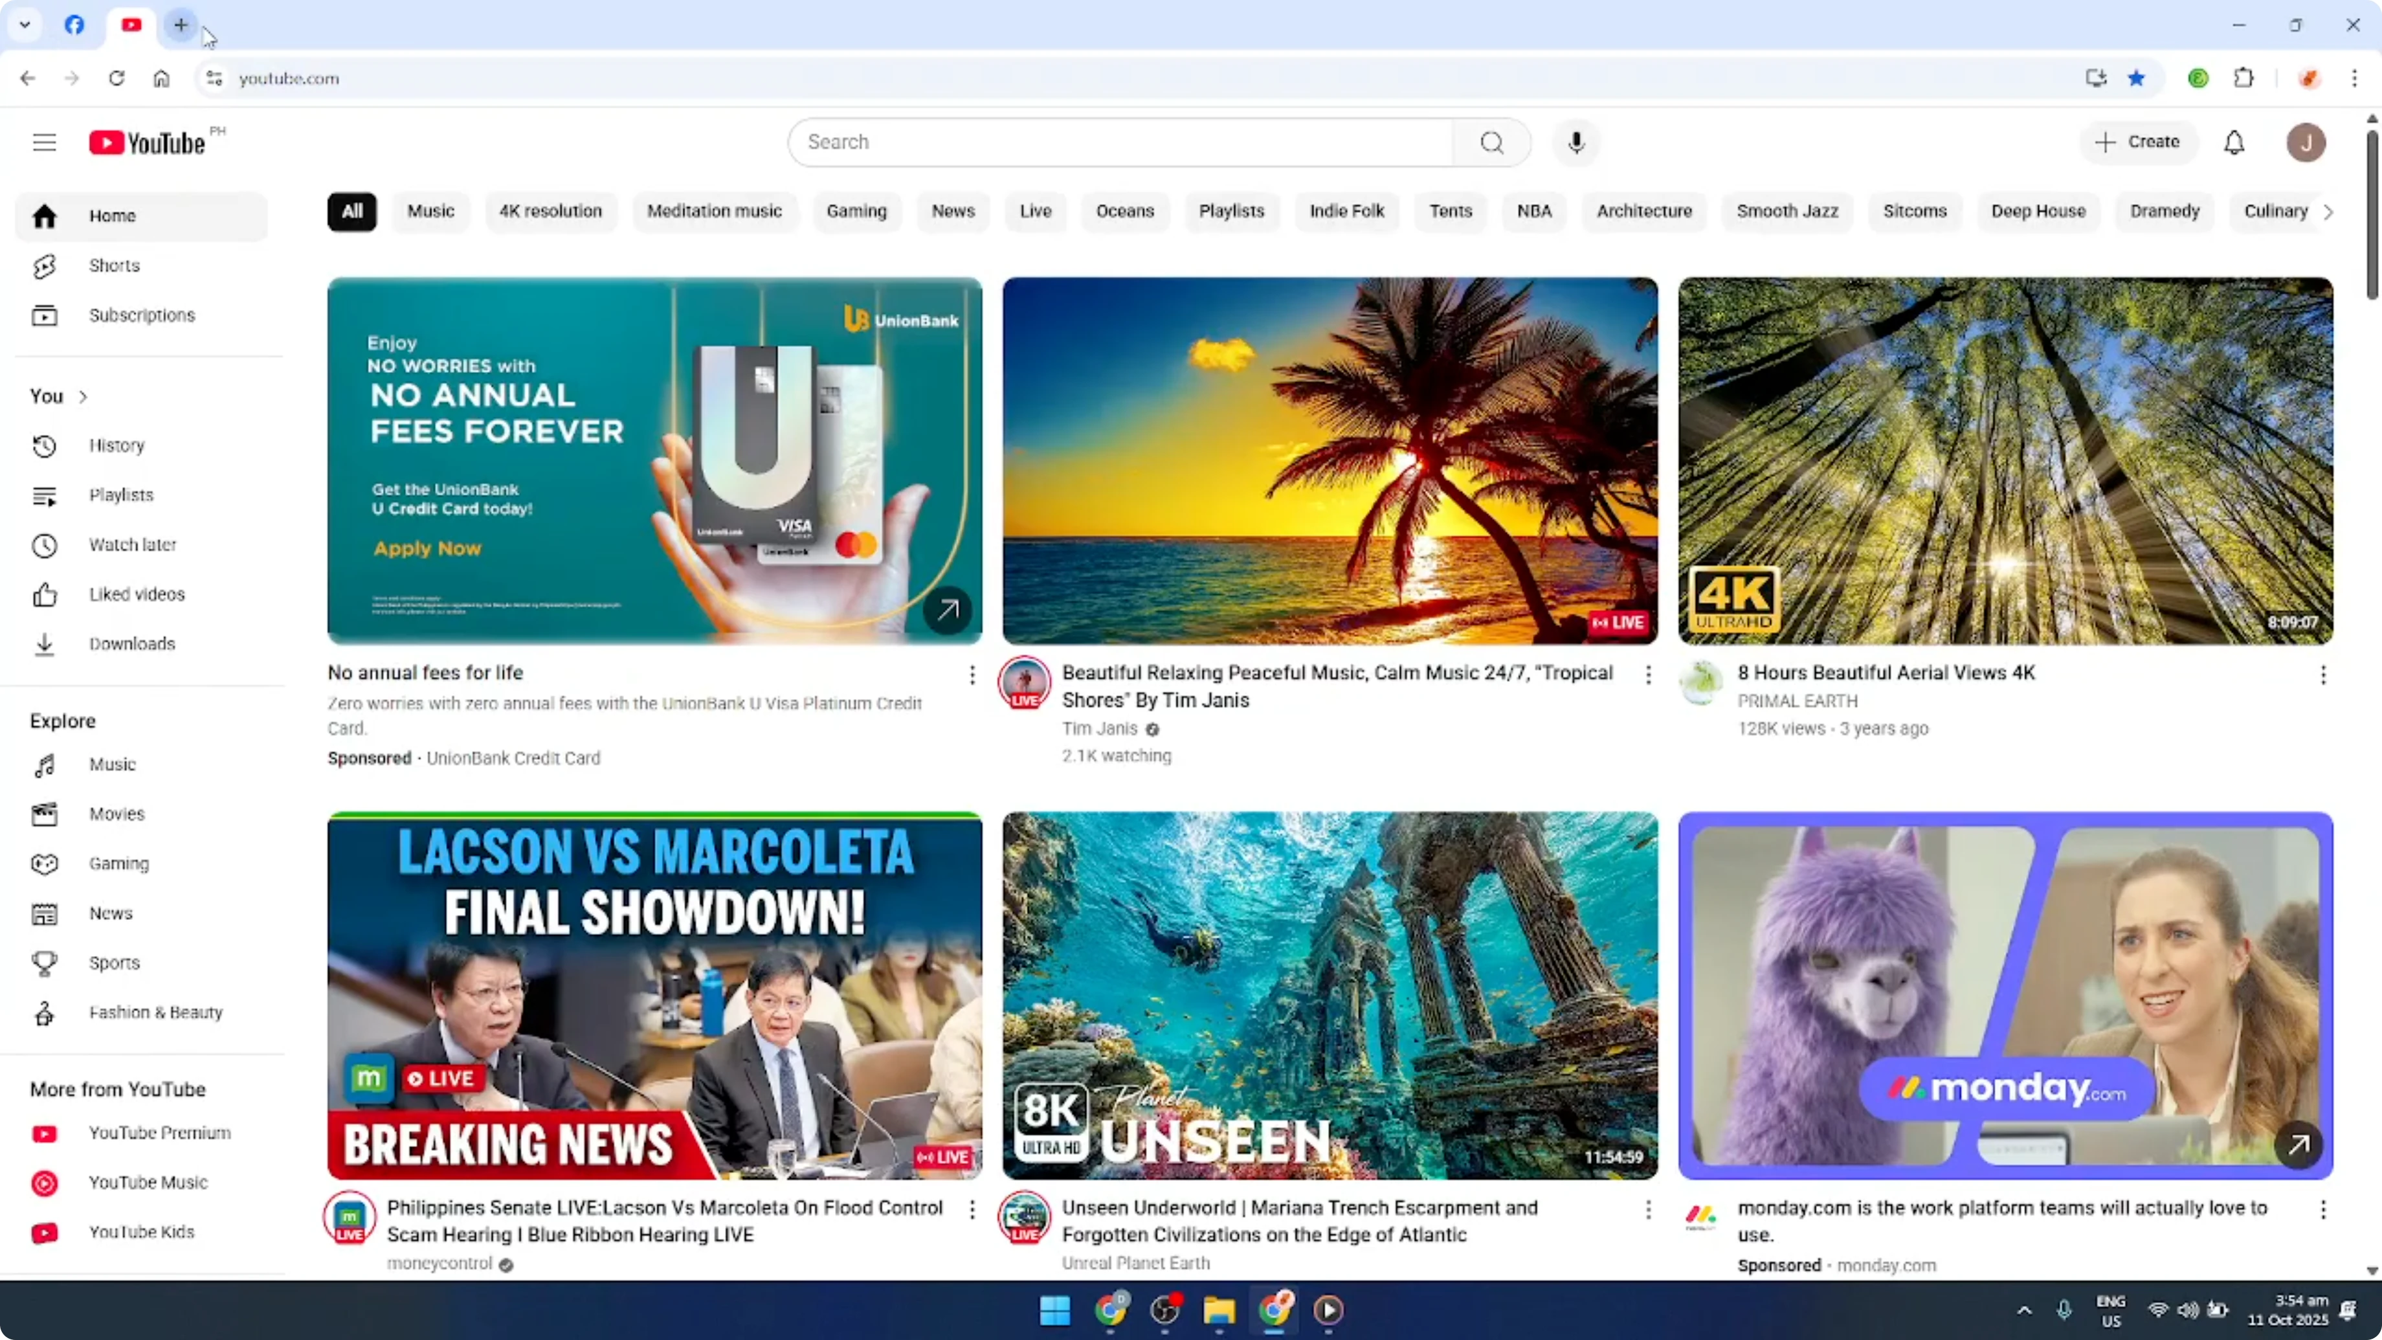This screenshot has height=1340, width=2382.
Task: Open YouTube Kids
Action: coord(142,1232)
